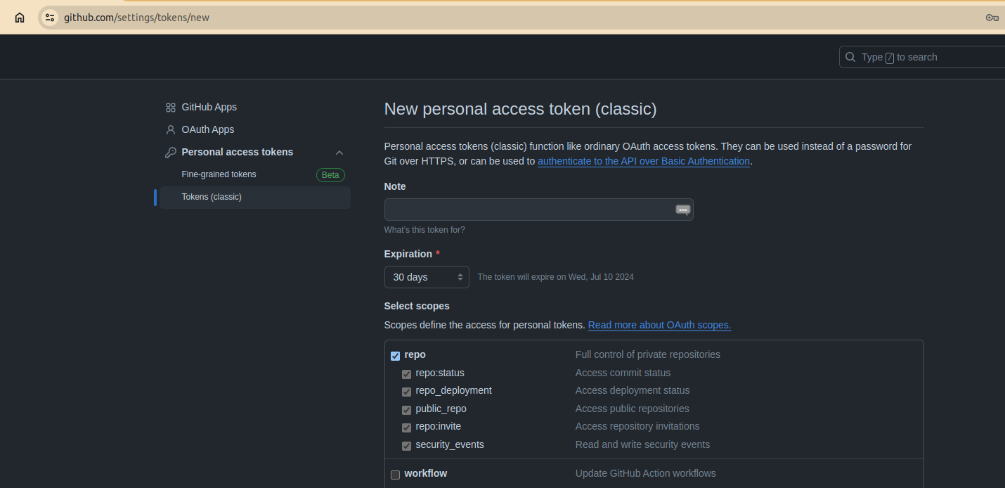Click the Note field label
Image resolution: width=1005 pixels, height=488 pixels.
pyautogui.click(x=395, y=186)
